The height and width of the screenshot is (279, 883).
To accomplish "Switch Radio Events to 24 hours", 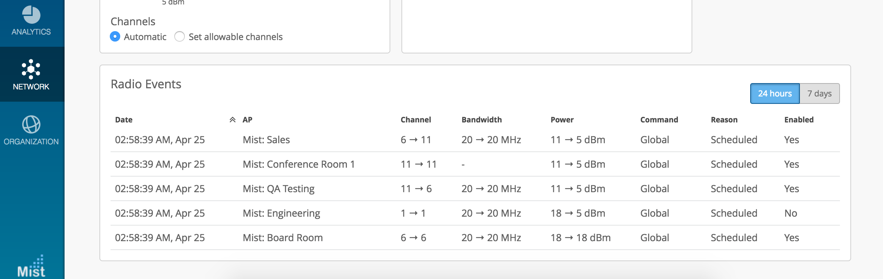I will tap(775, 93).
